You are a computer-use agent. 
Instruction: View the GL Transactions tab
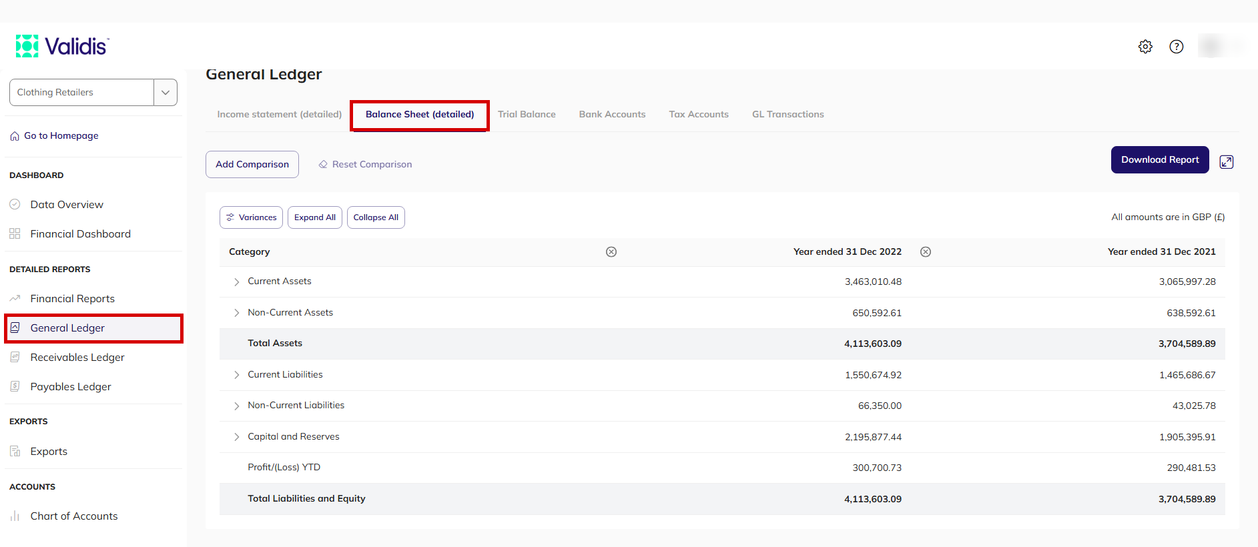788,114
